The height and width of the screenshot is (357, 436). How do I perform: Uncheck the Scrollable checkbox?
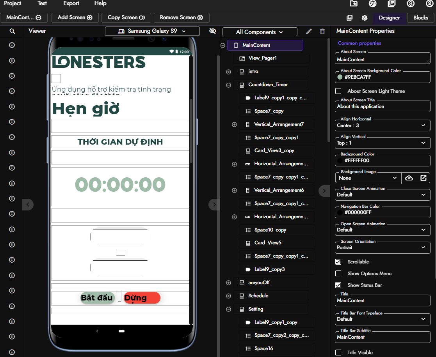point(338,262)
